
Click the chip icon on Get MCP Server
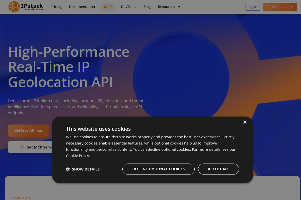tap(22, 147)
